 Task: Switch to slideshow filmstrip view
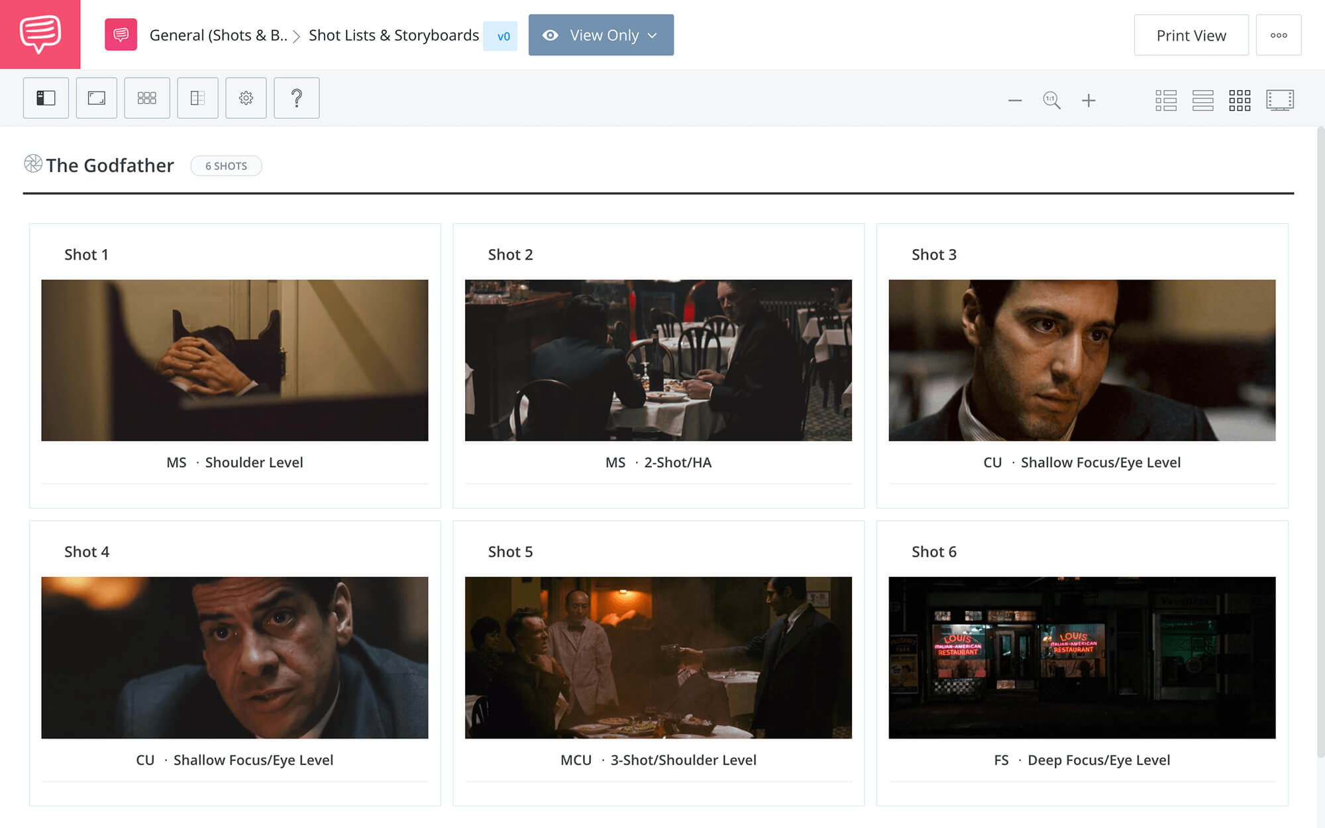click(x=1279, y=101)
